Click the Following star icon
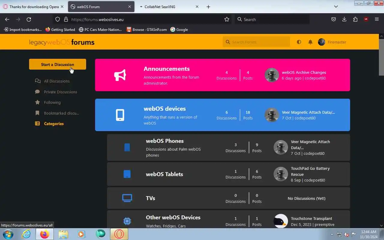Viewport: 384px width, 240px height. [x=37, y=102]
